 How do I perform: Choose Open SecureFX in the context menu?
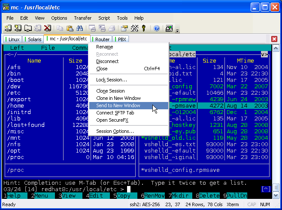click(x=129, y=120)
